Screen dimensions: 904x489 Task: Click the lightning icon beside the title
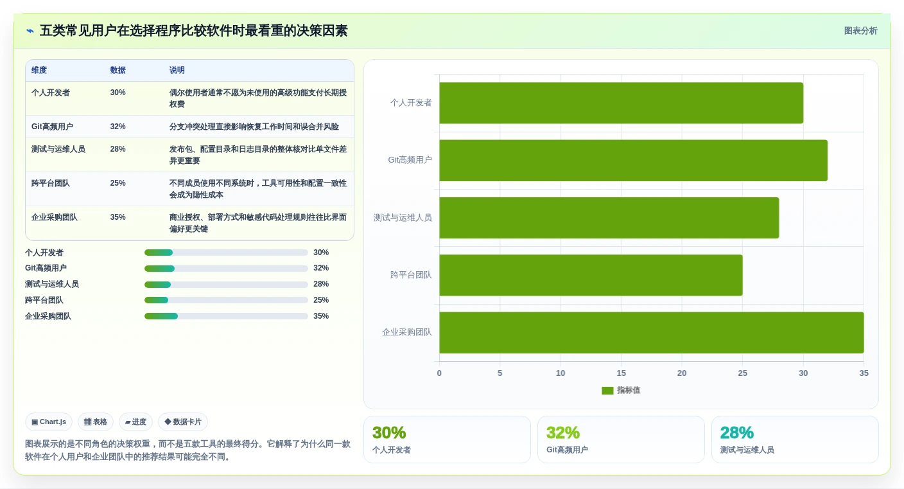30,31
